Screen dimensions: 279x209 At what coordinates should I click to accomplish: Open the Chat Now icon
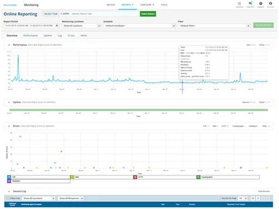(x=251, y=3)
